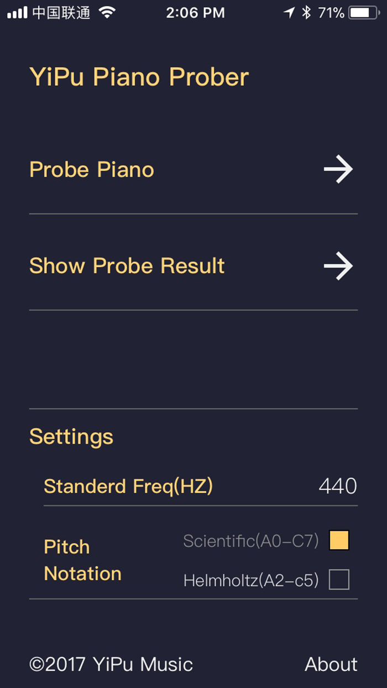The image size is (387, 688).
Task: Tap the Show Probe Result arrow icon
Action: pyautogui.click(x=338, y=266)
